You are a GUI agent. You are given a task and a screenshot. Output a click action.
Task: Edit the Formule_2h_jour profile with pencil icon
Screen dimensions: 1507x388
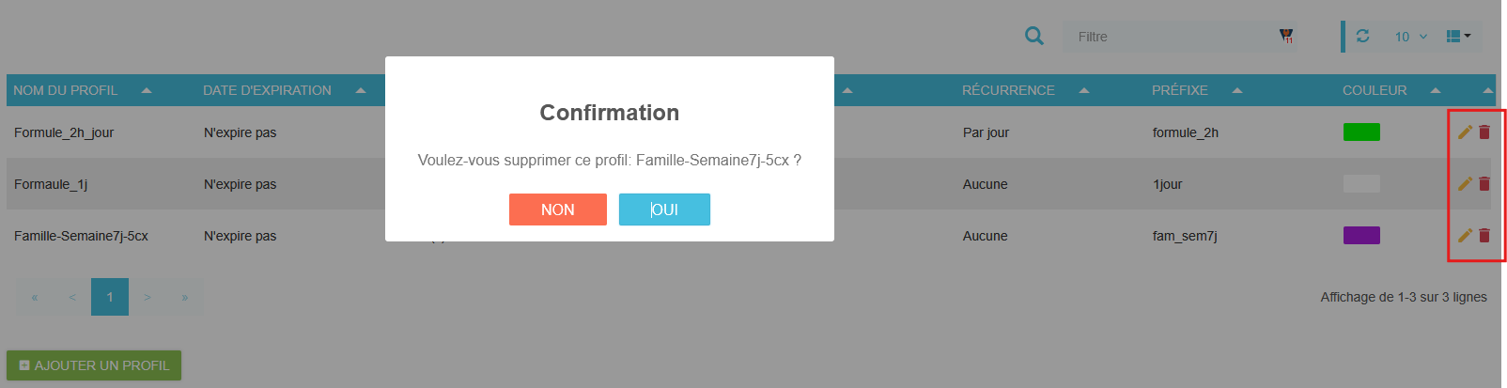coord(1465,132)
